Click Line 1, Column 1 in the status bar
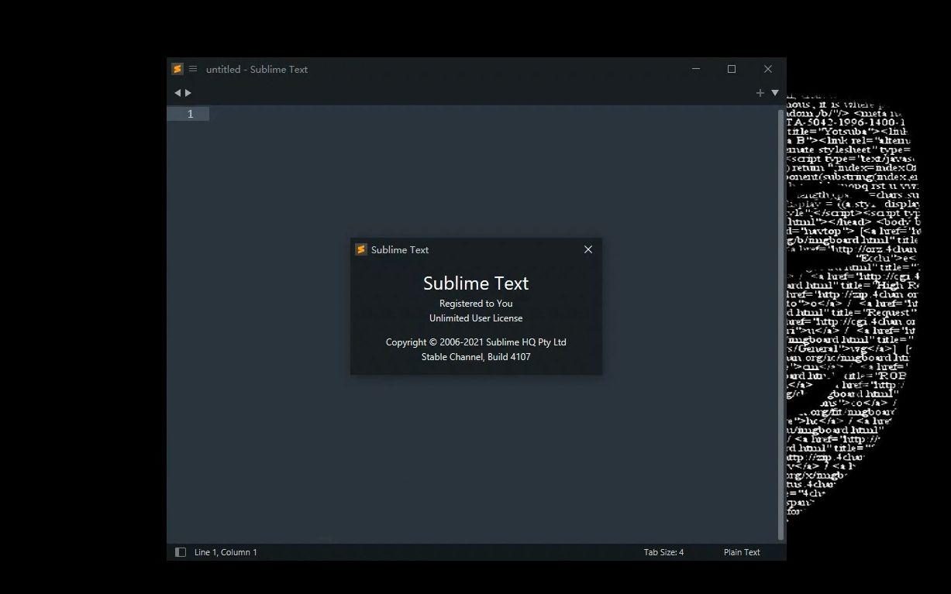This screenshot has width=951, height=594. tap(226, 552)
